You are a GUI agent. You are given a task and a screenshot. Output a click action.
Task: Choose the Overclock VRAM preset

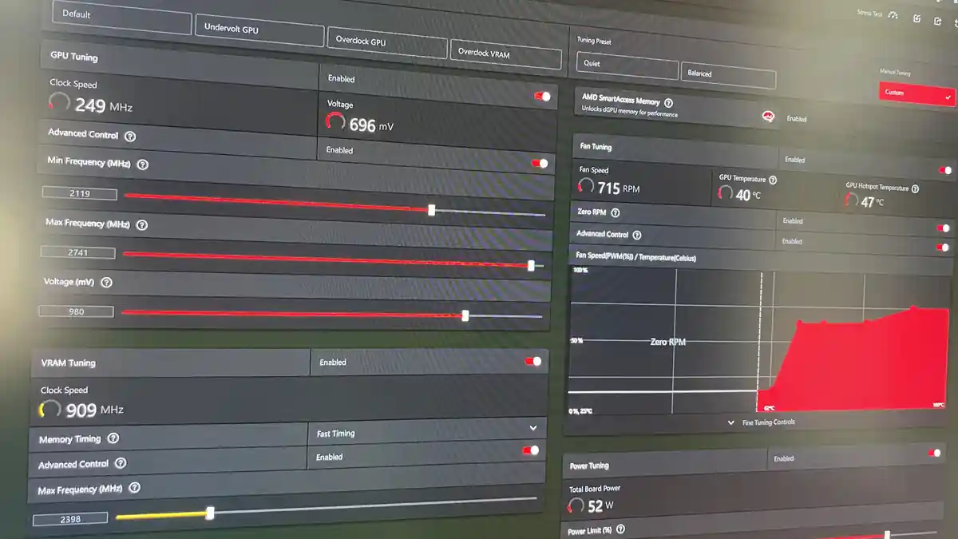click(x=505, y=55)
